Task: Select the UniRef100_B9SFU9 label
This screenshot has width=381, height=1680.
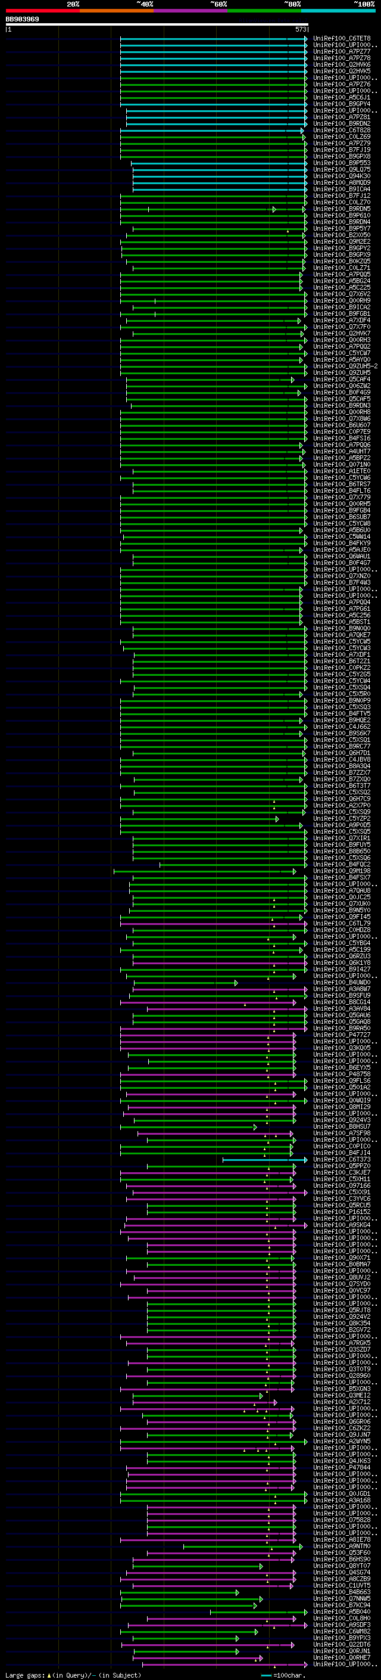Action: 342,996
